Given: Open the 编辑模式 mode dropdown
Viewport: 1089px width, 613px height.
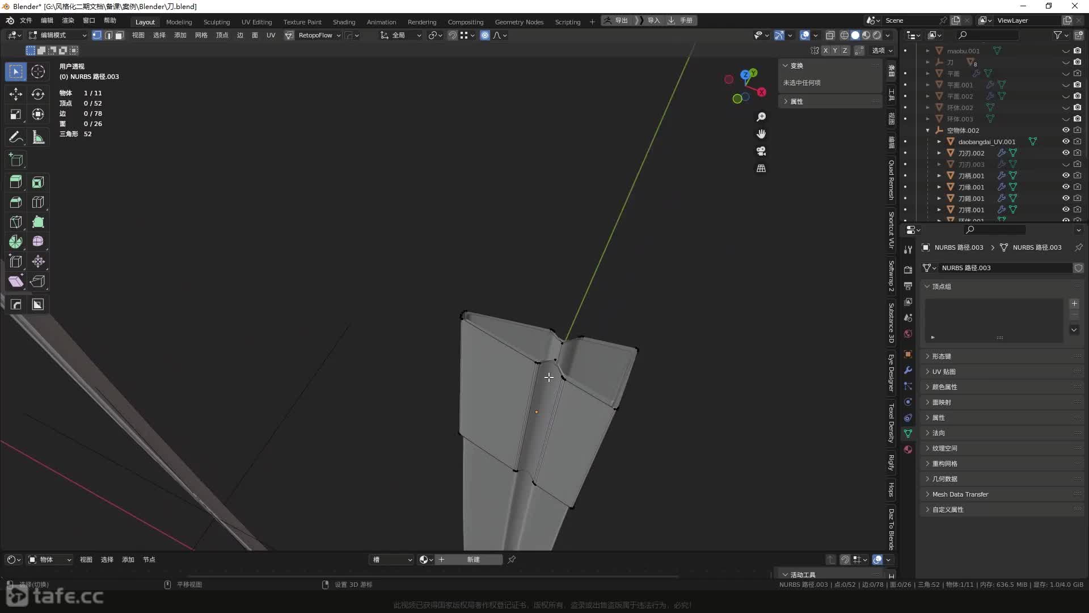Looking at the screenshot, I should click(57, 35).
